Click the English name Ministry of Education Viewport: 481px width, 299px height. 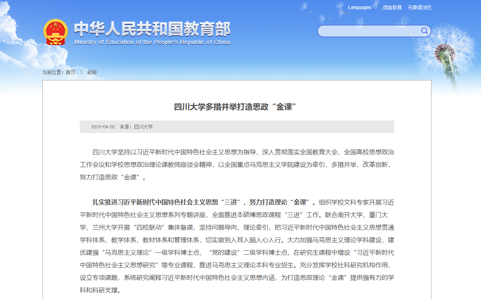click(x=152, y=42)
